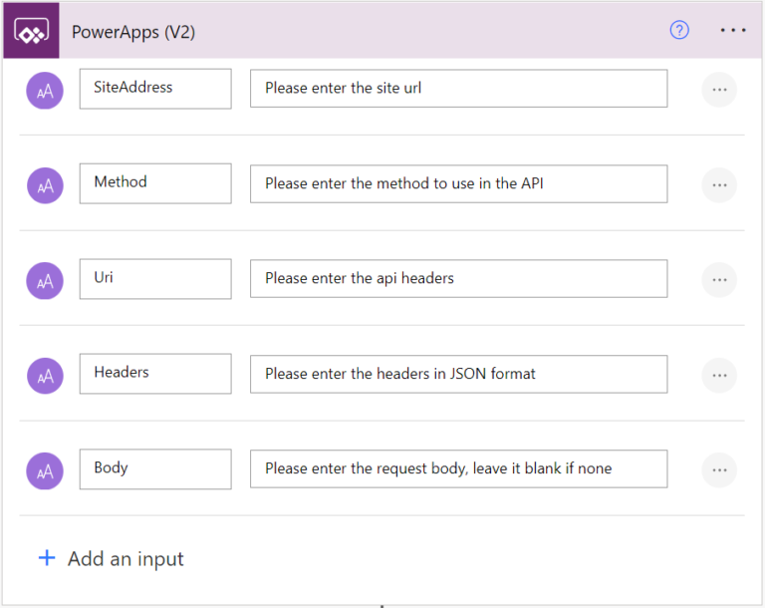Click 'Please enter the api headers' field
The width and height of the screenshot is (765, 608).
coord(458,279)
